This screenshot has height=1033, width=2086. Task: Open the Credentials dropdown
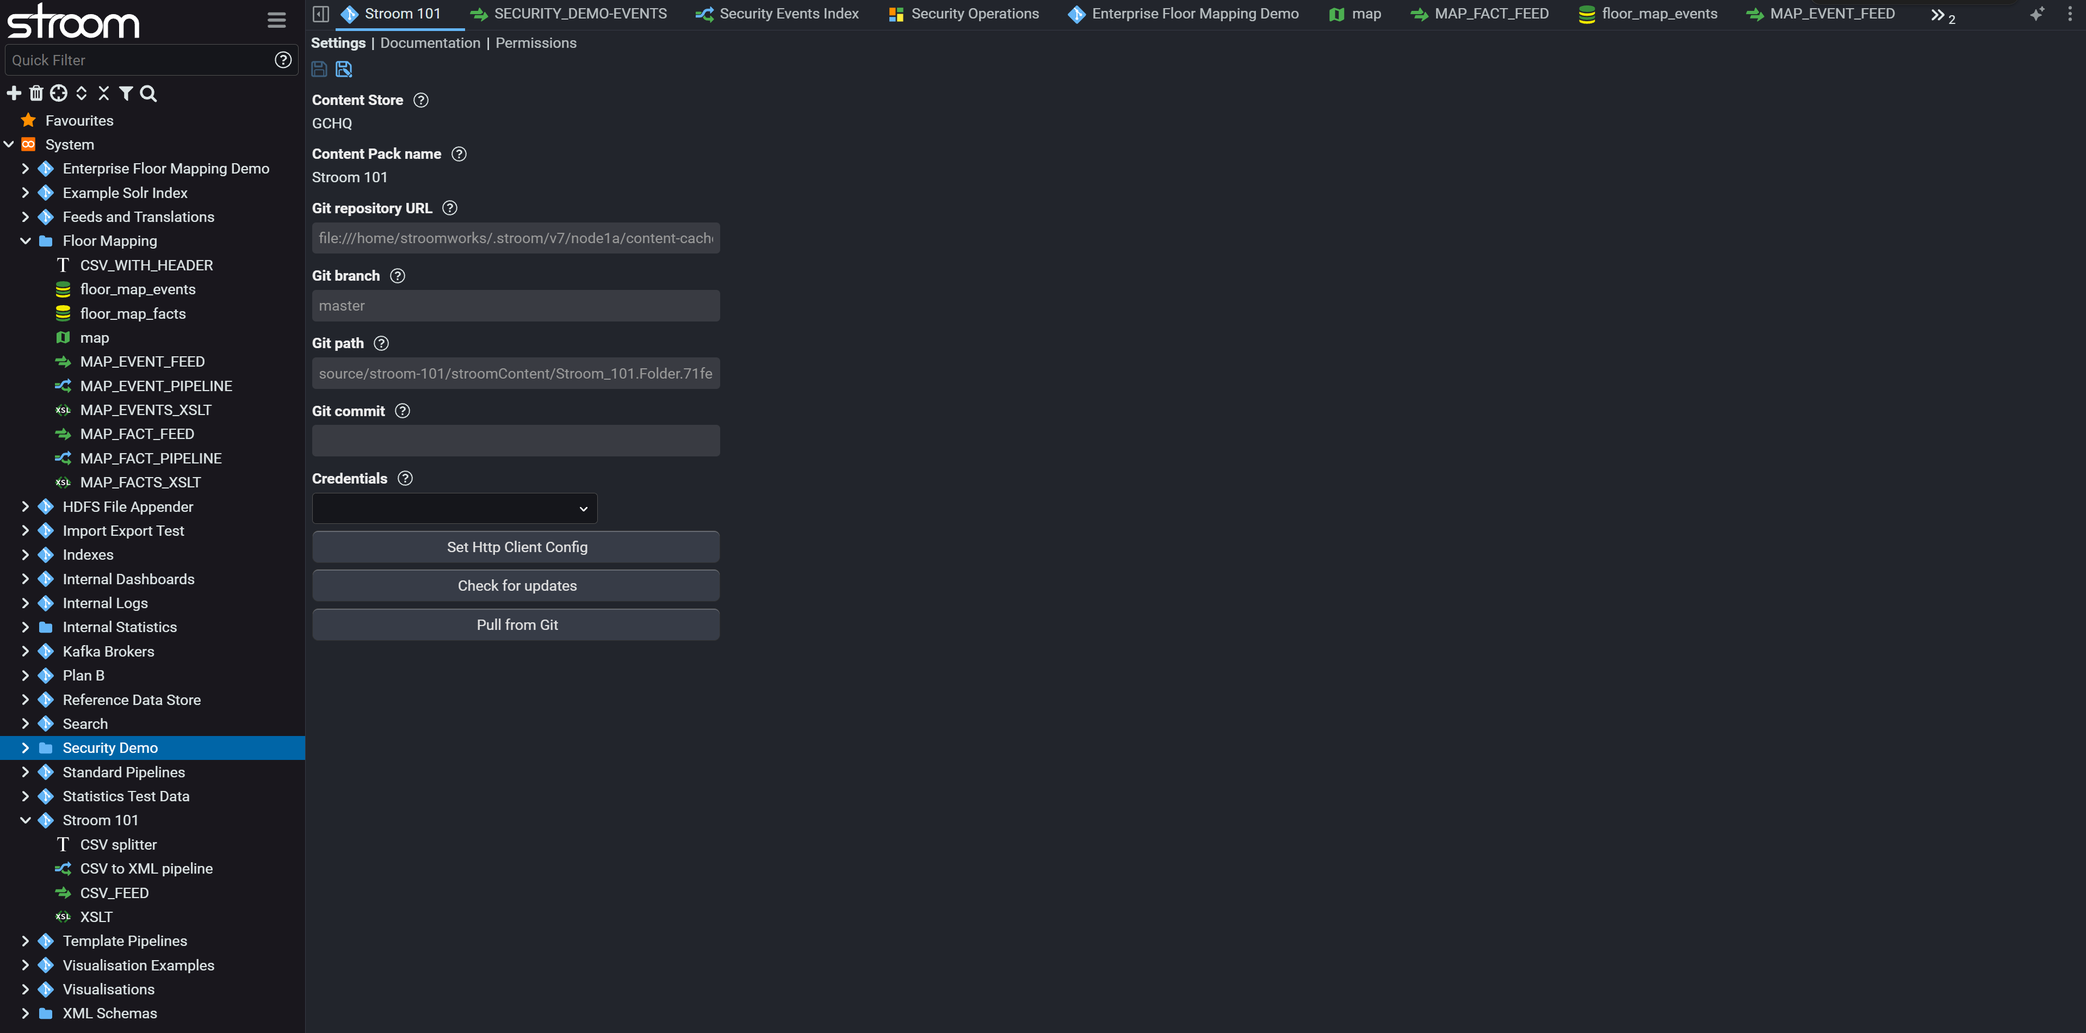tap(454, 509)
